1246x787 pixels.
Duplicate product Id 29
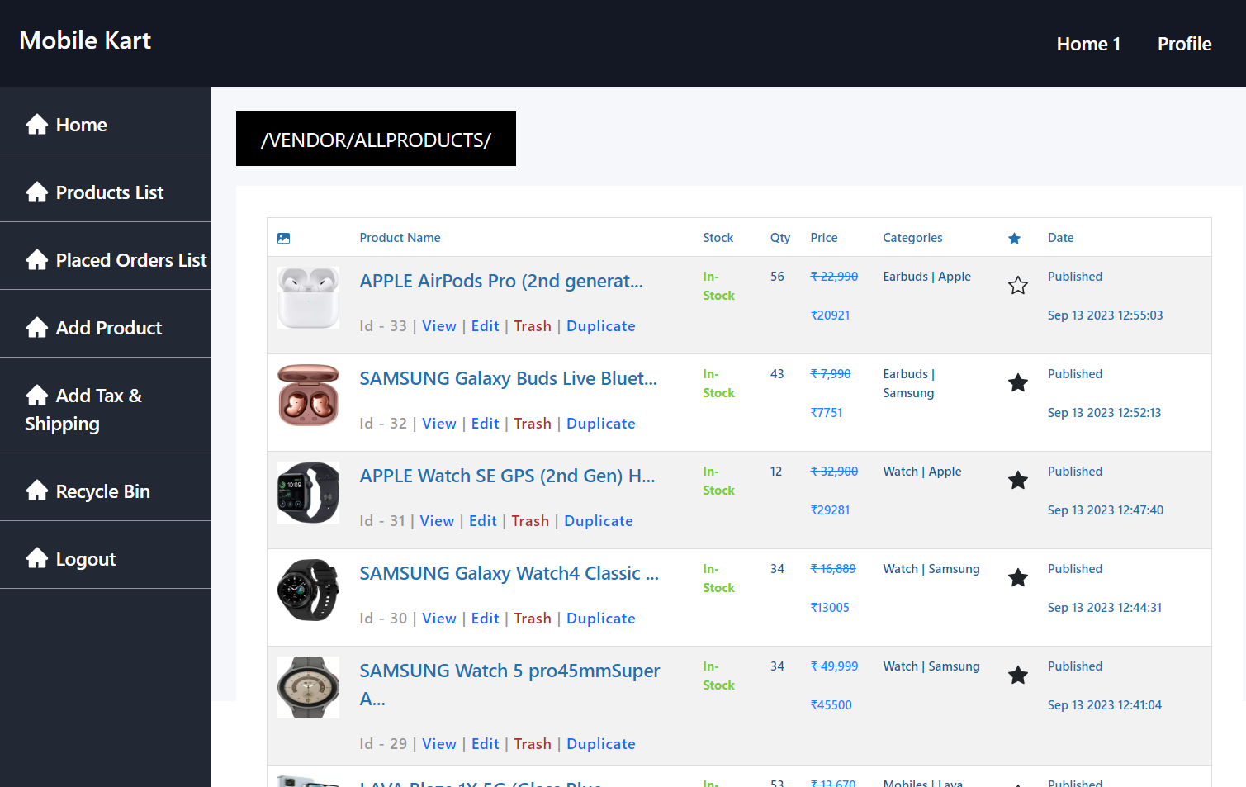tap(601, 744)
